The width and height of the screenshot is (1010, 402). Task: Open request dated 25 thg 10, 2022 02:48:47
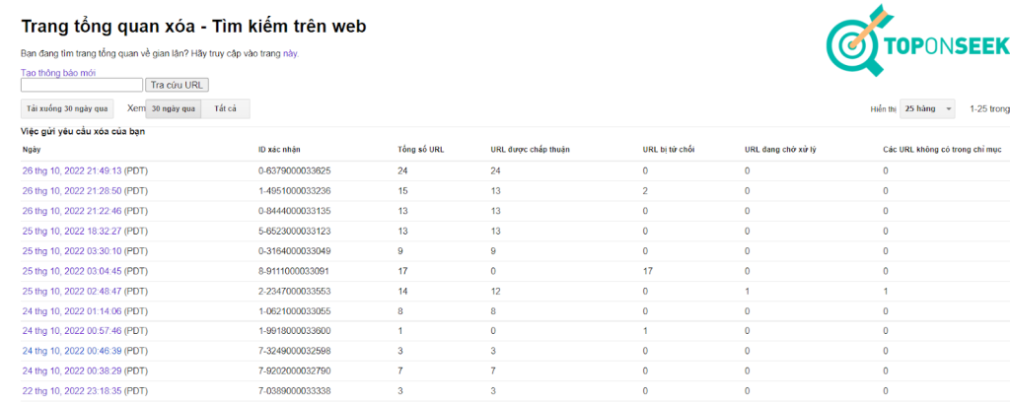[x=71, y=291]
